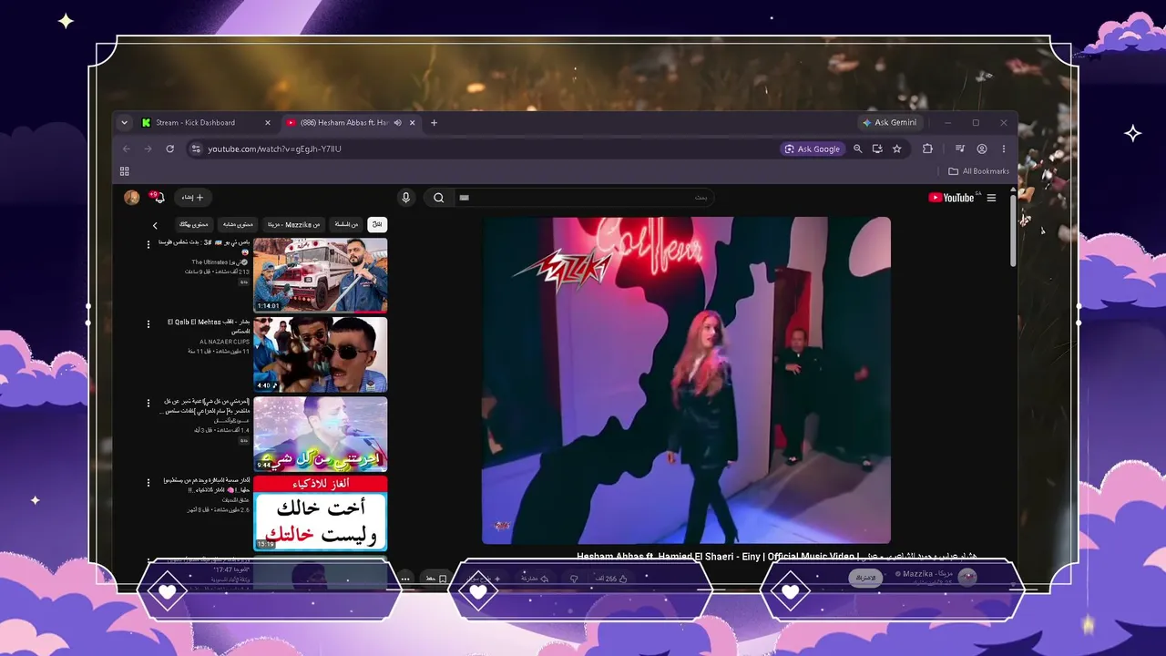Viewport: 1166px width, 656px height.
Task: View site information icon in address bar
Action: (195, 149)
